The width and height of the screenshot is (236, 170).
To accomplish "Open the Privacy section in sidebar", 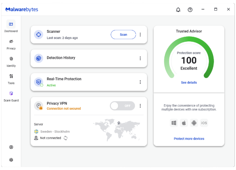I will tap(11, 44).
